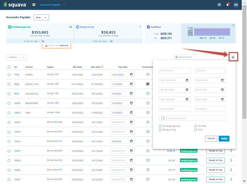The width and height of the screenshot is (247, 184).
Task: Select the checkbox for bill 10415
Action: click(x=9, y=122)
